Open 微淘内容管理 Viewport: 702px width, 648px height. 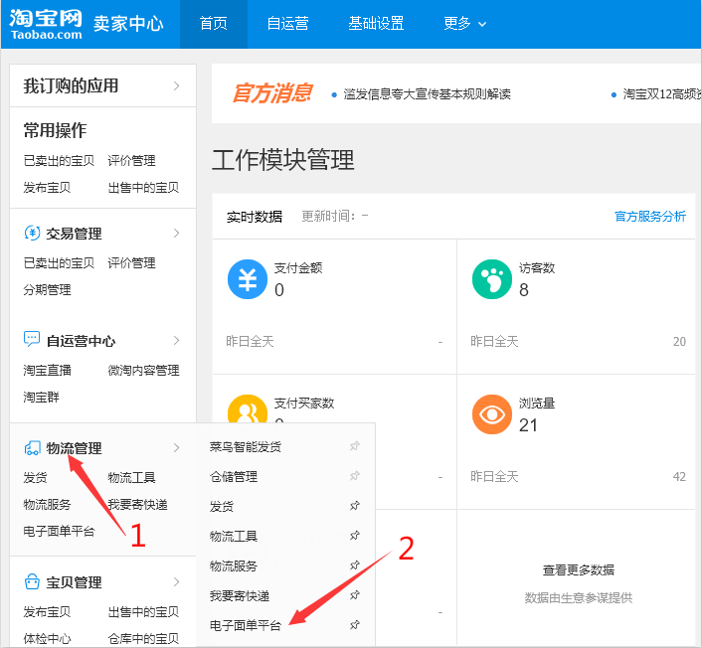143,370
